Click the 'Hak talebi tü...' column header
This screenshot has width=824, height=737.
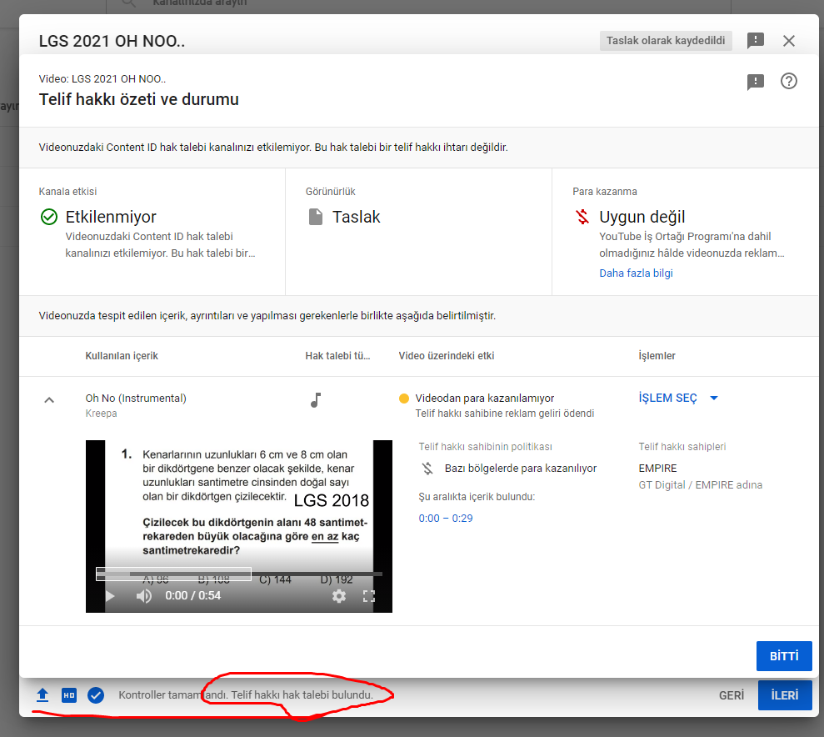tap(338, 356)
